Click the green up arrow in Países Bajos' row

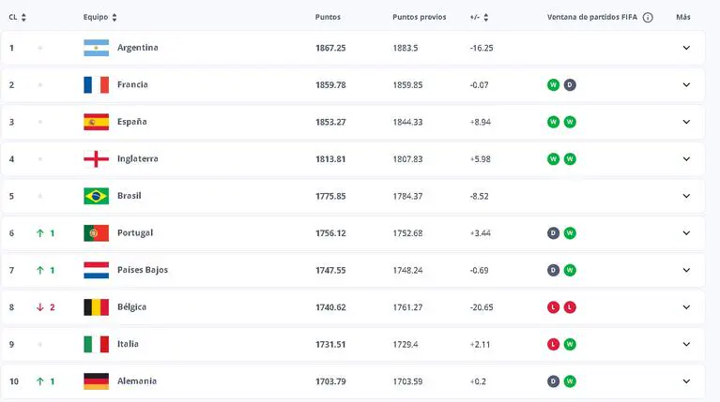tap(40, 271)
